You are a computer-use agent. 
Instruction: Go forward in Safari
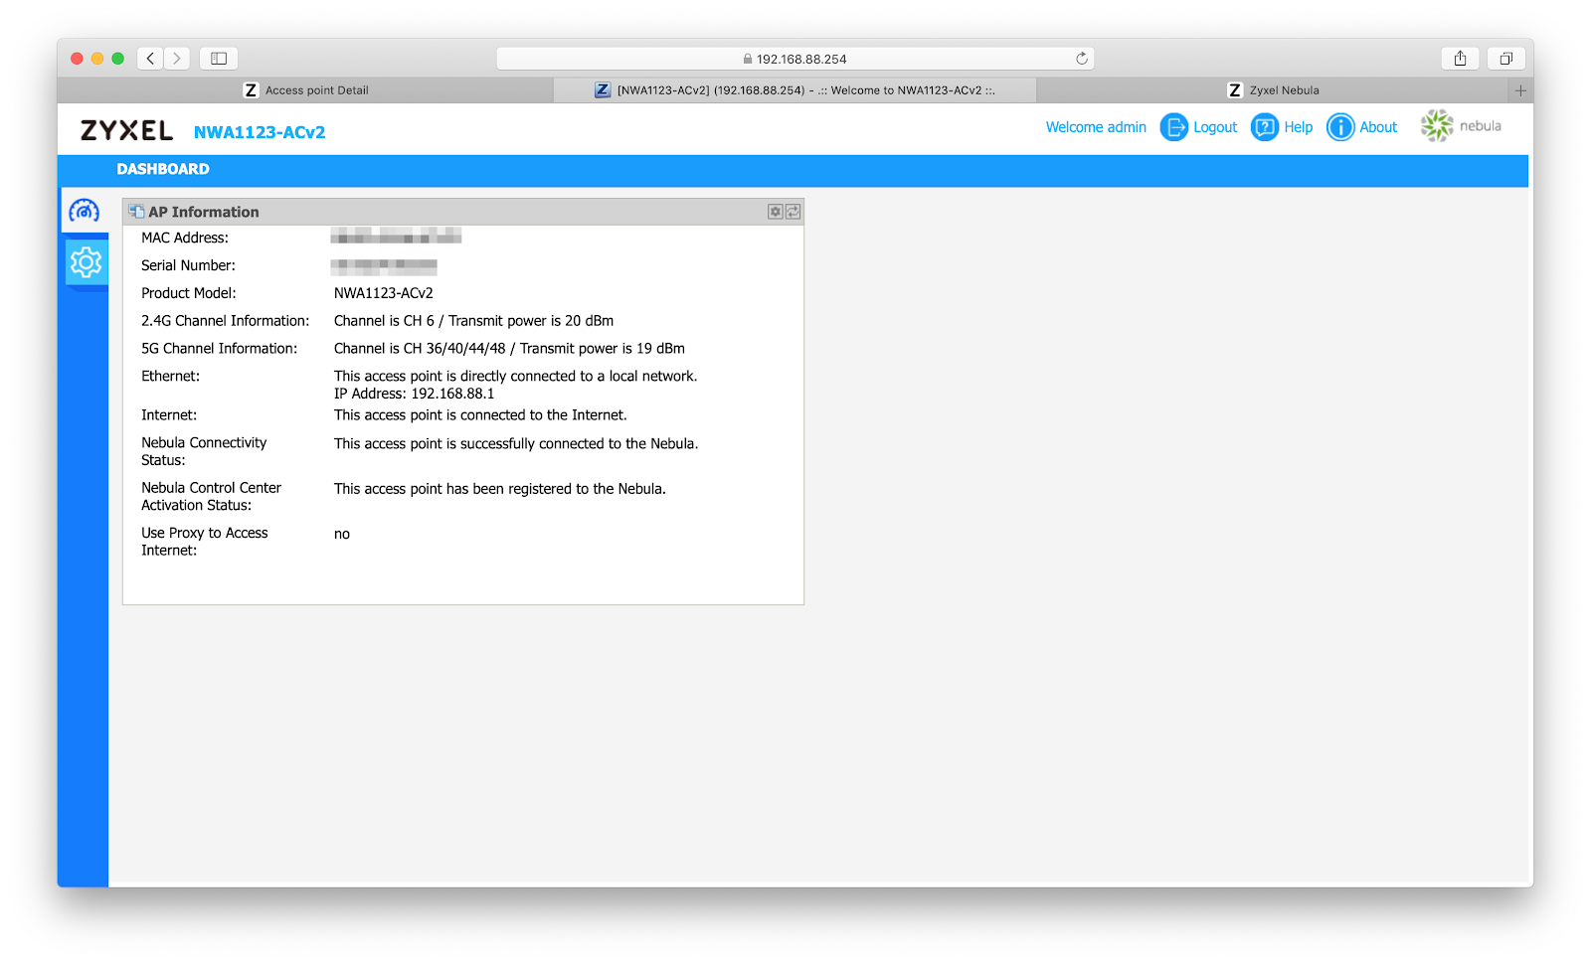[177, 59]
